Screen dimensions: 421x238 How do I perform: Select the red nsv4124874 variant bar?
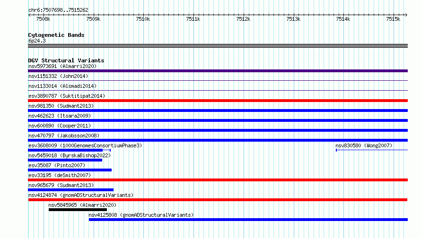[218, 200]
